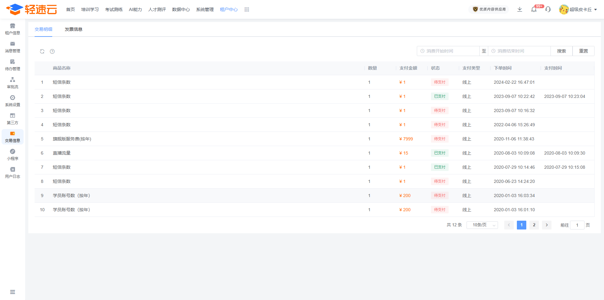Screen dimensions: 604x300
Task: Switch to the 发票信息 tab
Action: click(x=73, y=29)
